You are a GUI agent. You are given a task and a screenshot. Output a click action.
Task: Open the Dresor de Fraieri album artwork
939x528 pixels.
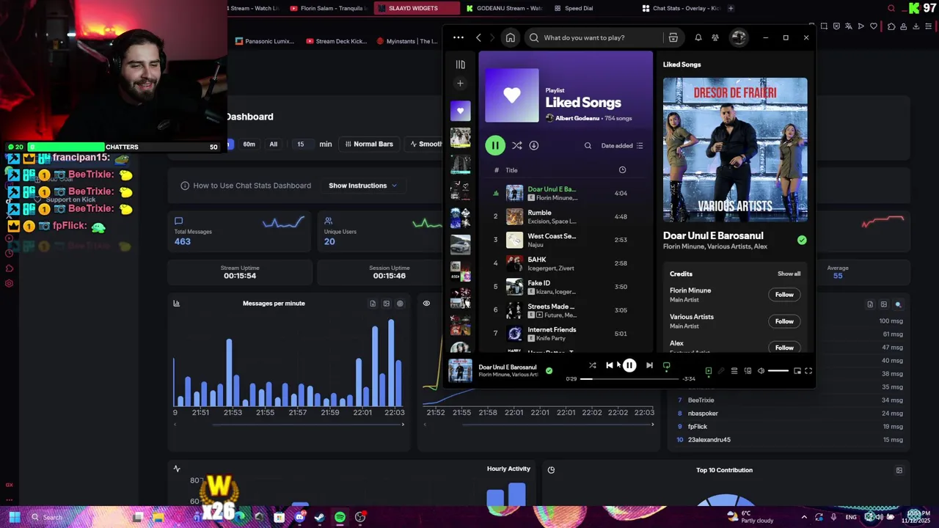(x=735, y=150)
